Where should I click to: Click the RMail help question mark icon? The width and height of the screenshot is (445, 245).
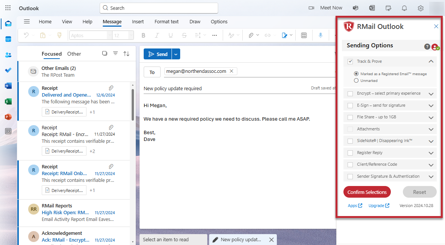click(x=427, y=47)
